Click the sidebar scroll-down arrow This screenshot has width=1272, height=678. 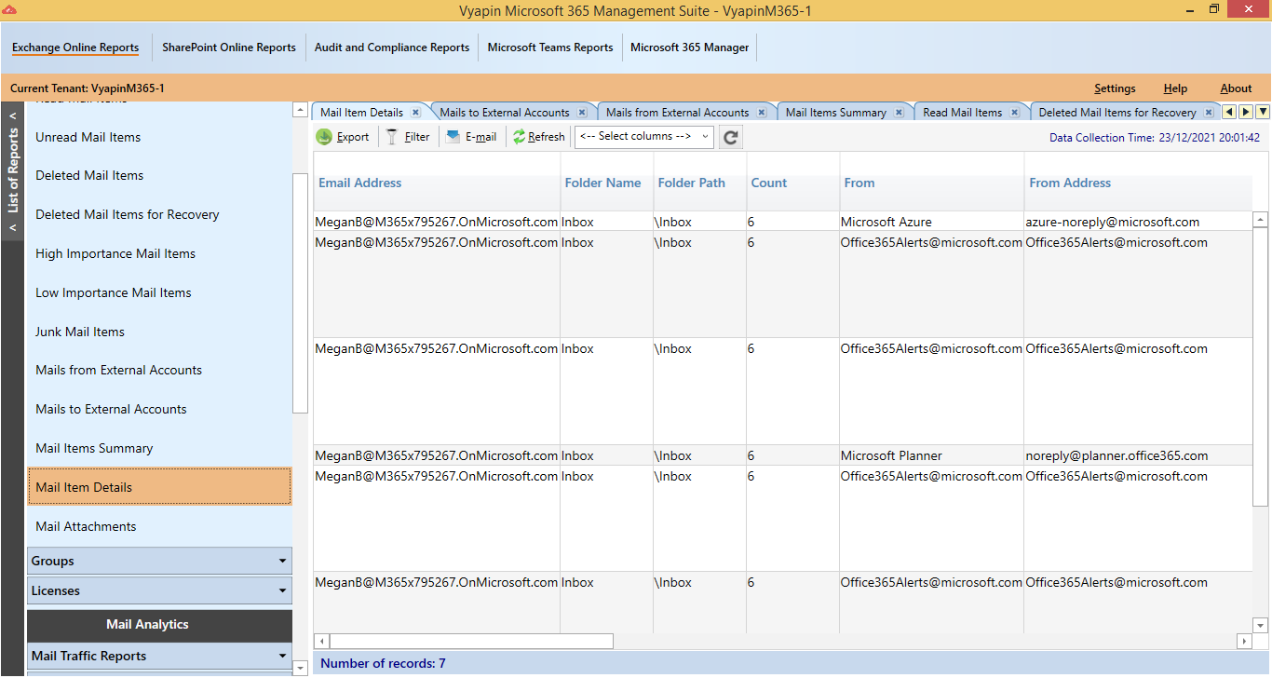(x=300, y=668)
